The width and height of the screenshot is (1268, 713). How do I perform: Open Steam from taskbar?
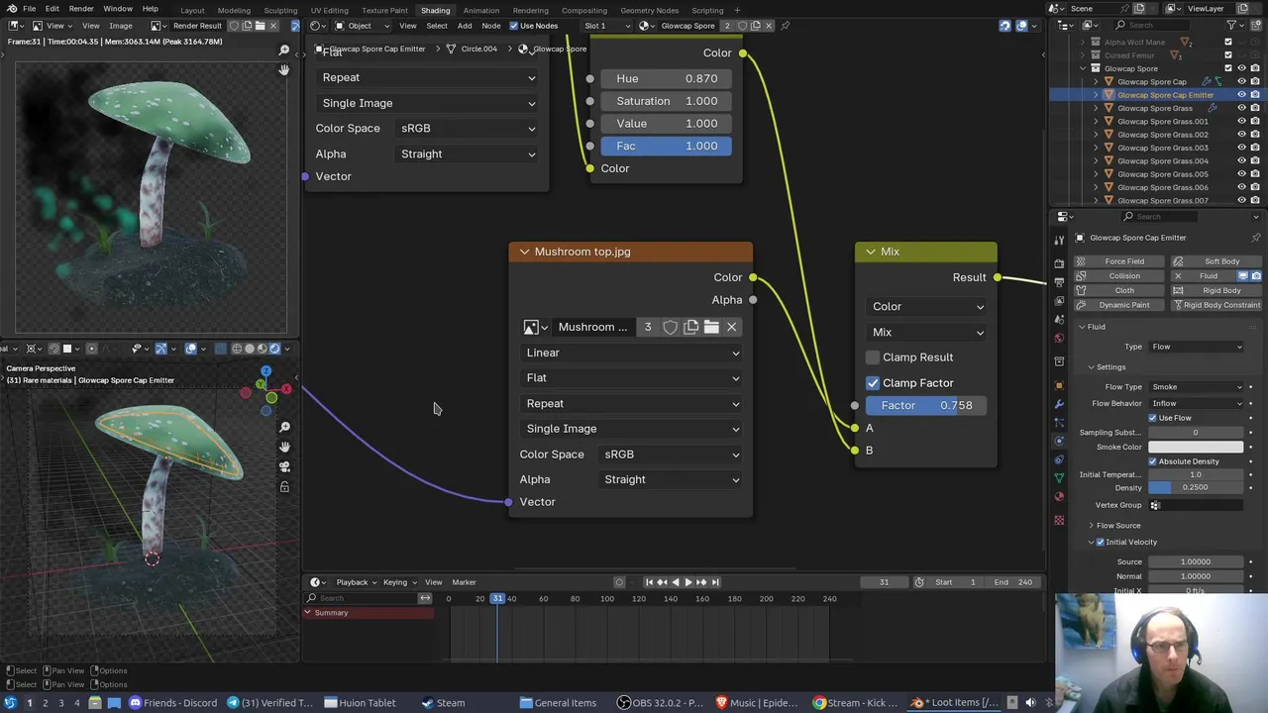442,703
